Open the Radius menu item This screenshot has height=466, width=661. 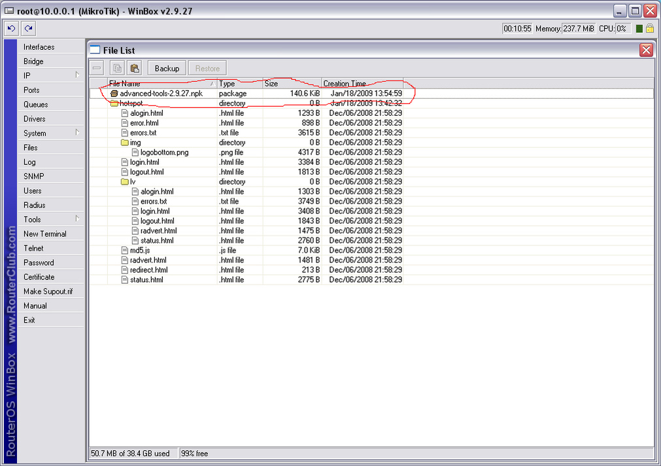(x=50, y=205)
